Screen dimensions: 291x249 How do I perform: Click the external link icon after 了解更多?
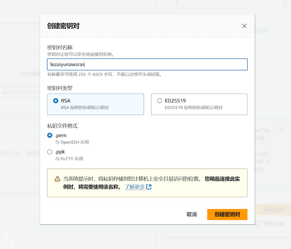[x=149, y=187]
